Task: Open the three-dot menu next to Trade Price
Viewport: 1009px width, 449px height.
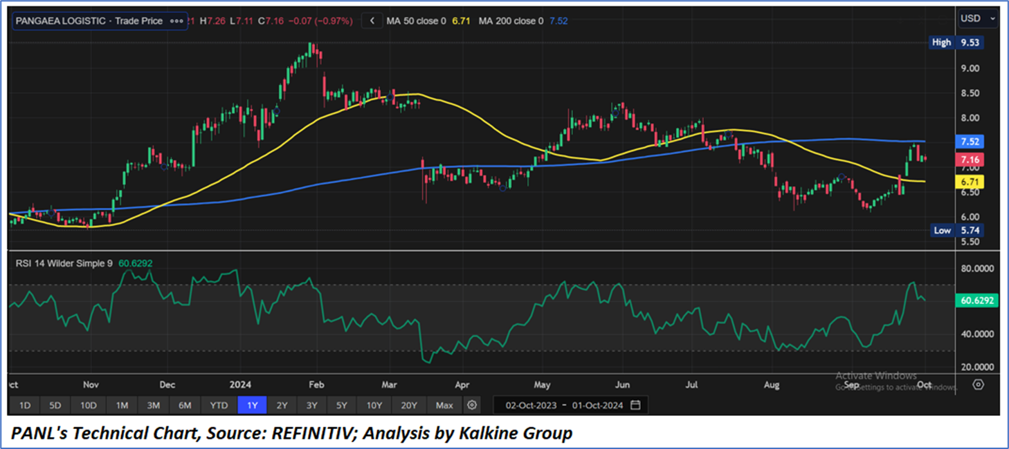Action: [x=176, y=21]
